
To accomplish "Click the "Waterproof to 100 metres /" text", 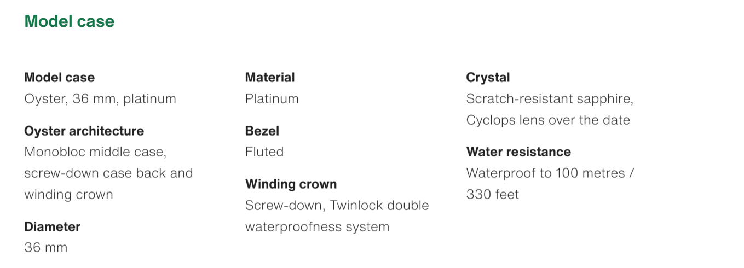I will point(550,173).
